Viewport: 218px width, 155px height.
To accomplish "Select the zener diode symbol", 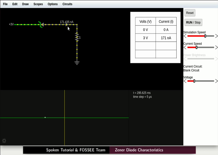I will click(40, 24).
